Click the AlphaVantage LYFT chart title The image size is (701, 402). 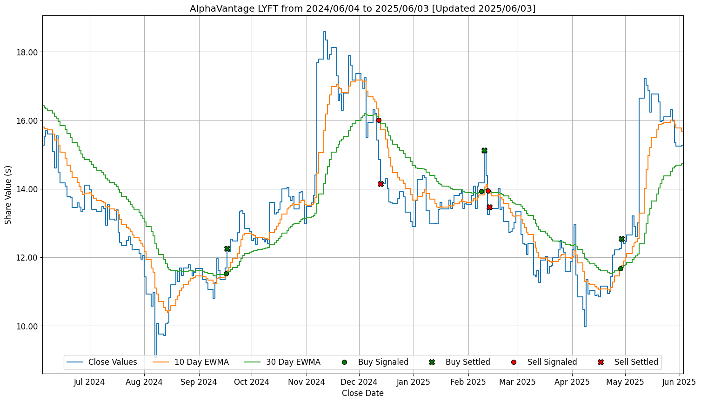pos(362,8)
